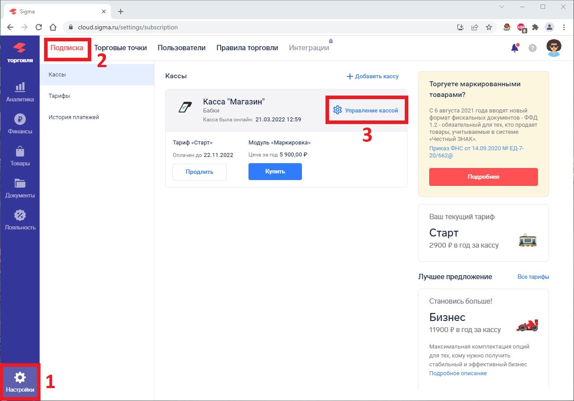Open the Документы folder icon
574x401 pixels.
pos(20,188)
